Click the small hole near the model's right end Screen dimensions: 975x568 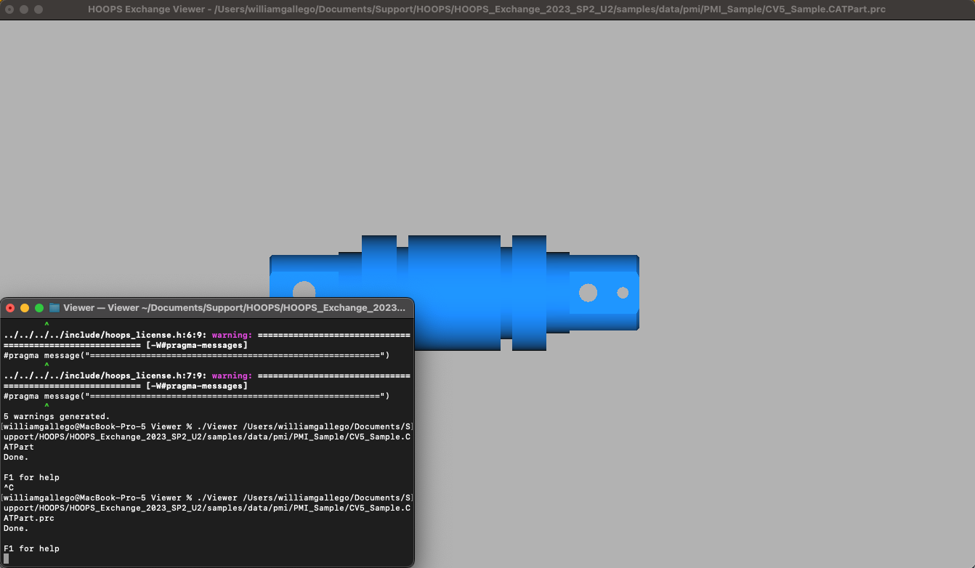click(x=623, y=293)
